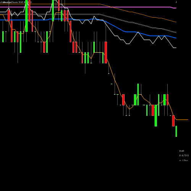Click the 0.40 price value label
The height and width of the screenshot is (191, 191).
181,151
